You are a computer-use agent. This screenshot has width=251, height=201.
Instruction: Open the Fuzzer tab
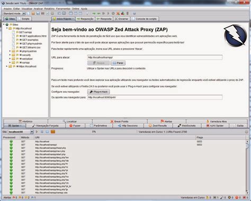click(75, 126)
